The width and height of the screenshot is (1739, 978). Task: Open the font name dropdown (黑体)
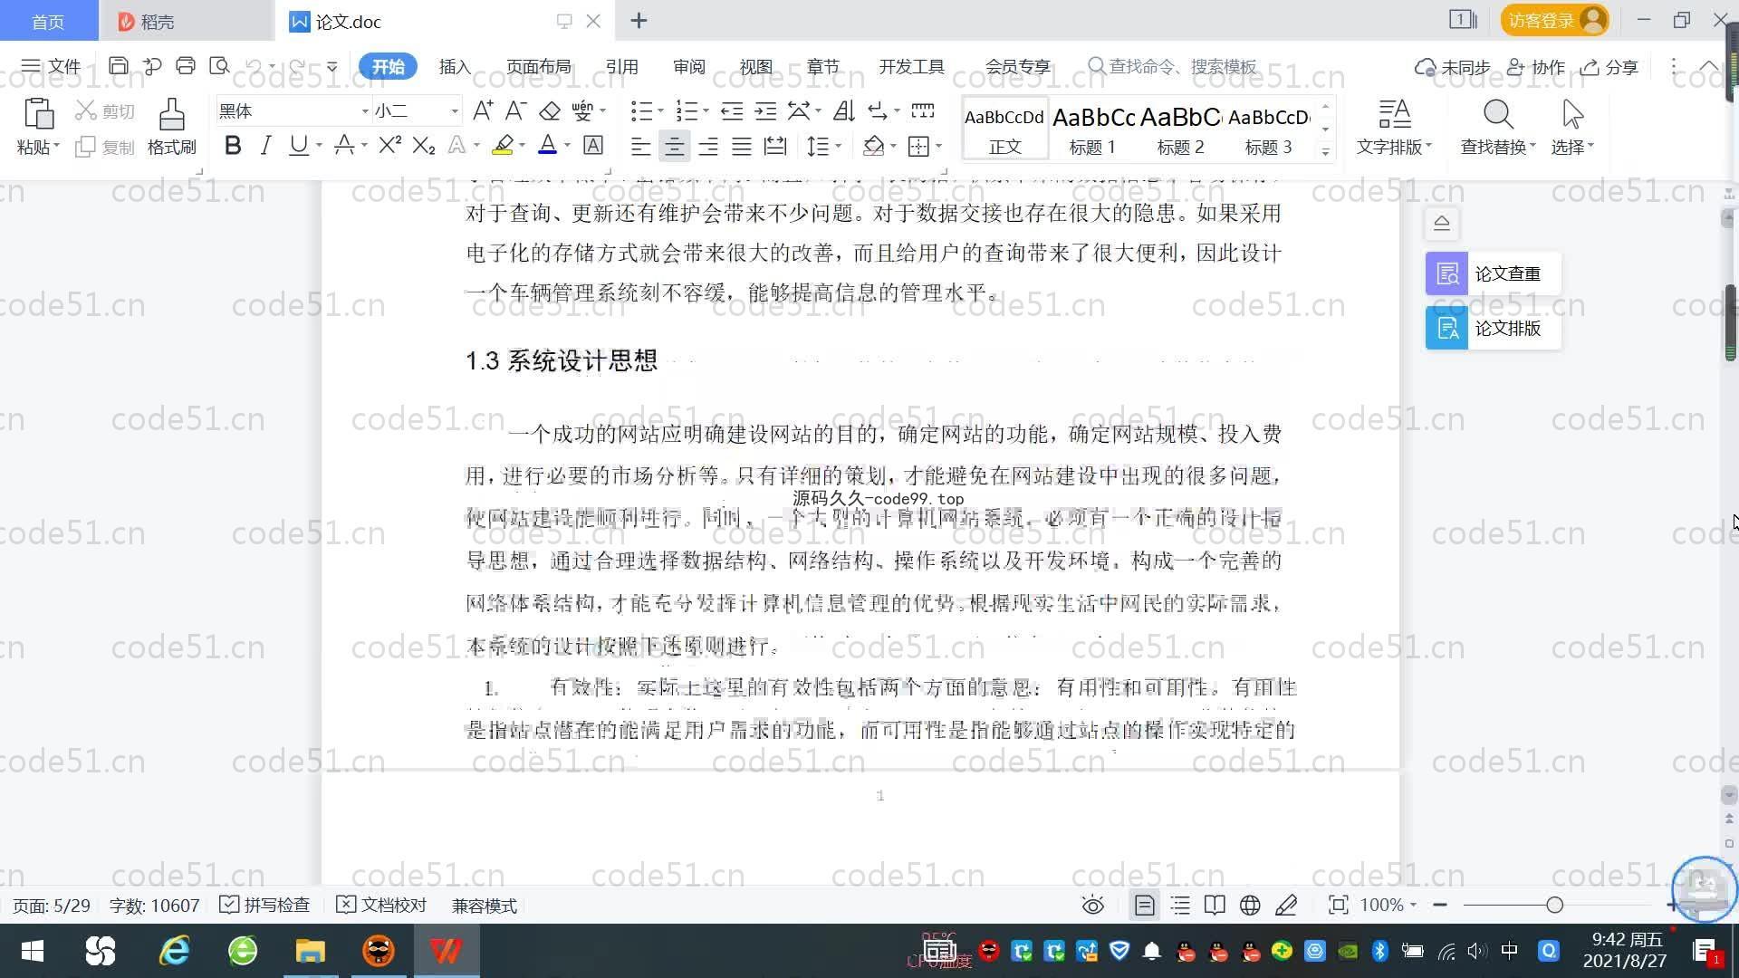tap(365, 111)
